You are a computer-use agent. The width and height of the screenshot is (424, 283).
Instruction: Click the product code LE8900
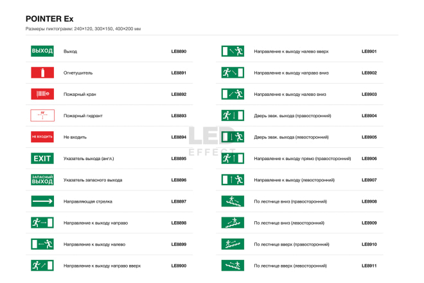coord(179,266)
